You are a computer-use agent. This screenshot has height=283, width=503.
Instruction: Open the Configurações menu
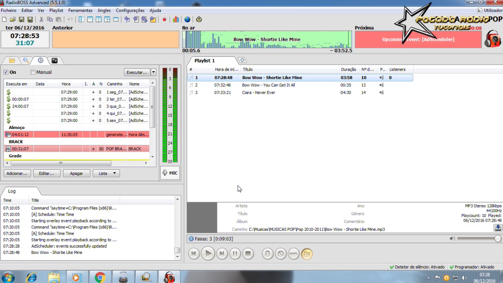click(x=130, y=11)
